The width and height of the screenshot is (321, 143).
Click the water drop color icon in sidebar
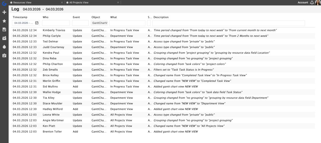(x=4, y=46)
